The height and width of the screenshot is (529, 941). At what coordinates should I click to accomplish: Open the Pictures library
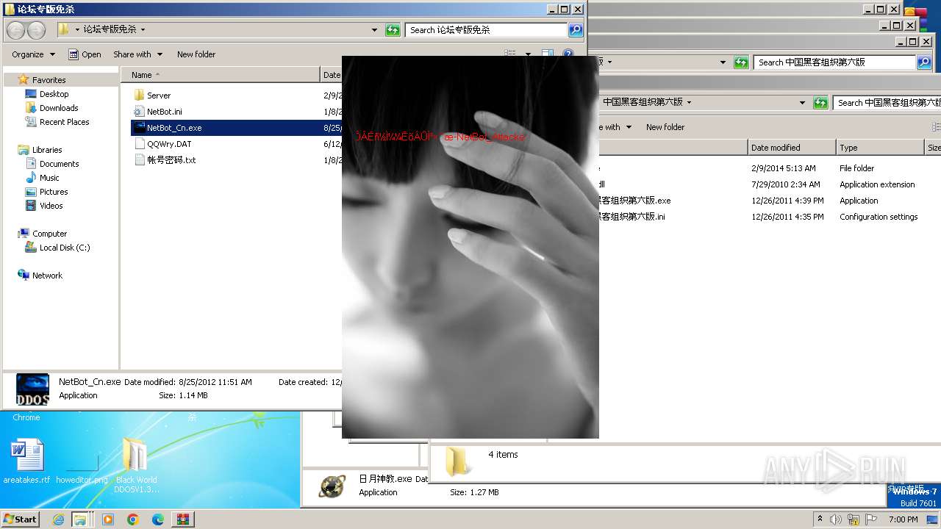(54, 192)
